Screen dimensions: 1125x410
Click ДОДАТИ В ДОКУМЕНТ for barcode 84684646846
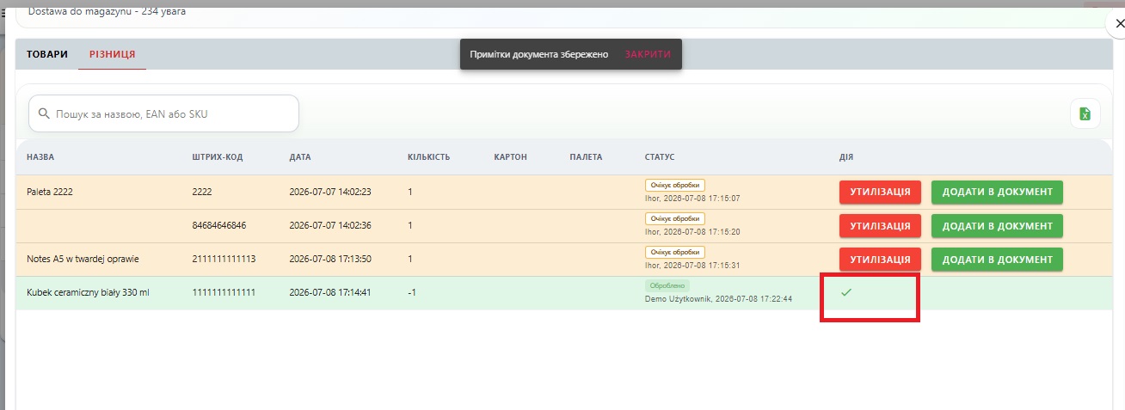click(x=997, y=226)
